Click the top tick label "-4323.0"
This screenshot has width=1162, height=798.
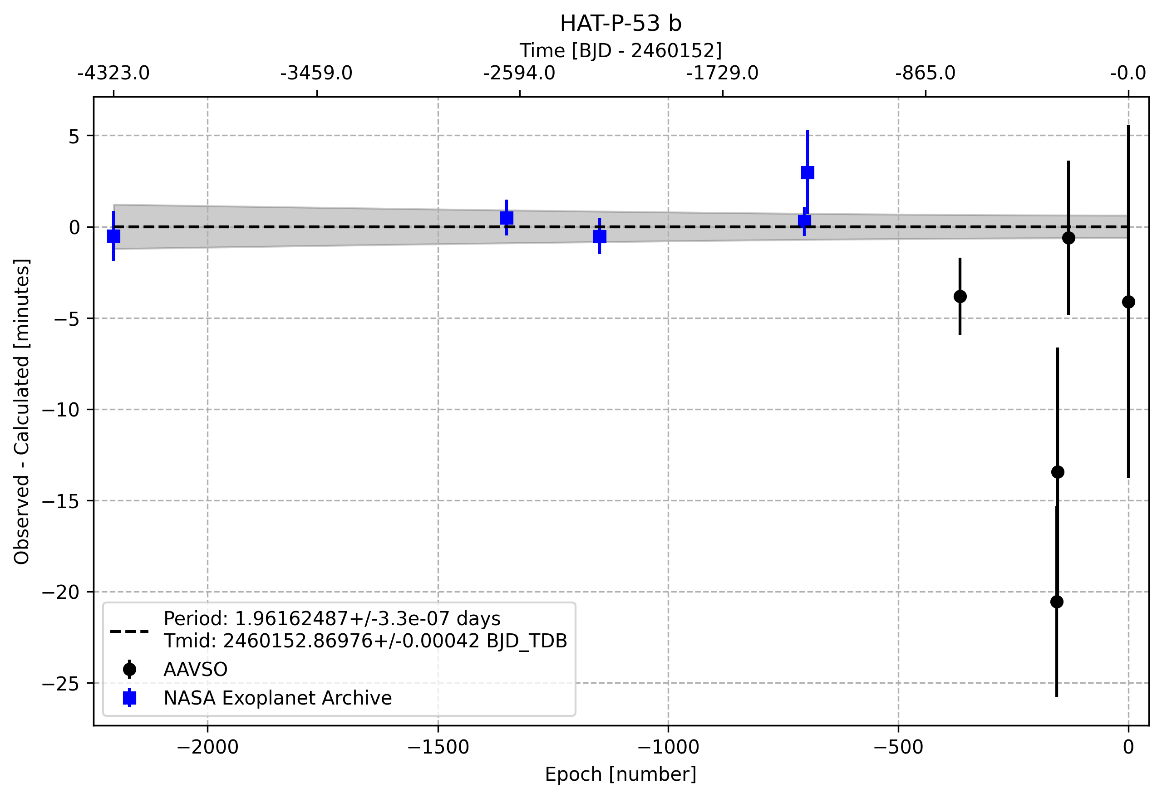[x=113, y=73]
